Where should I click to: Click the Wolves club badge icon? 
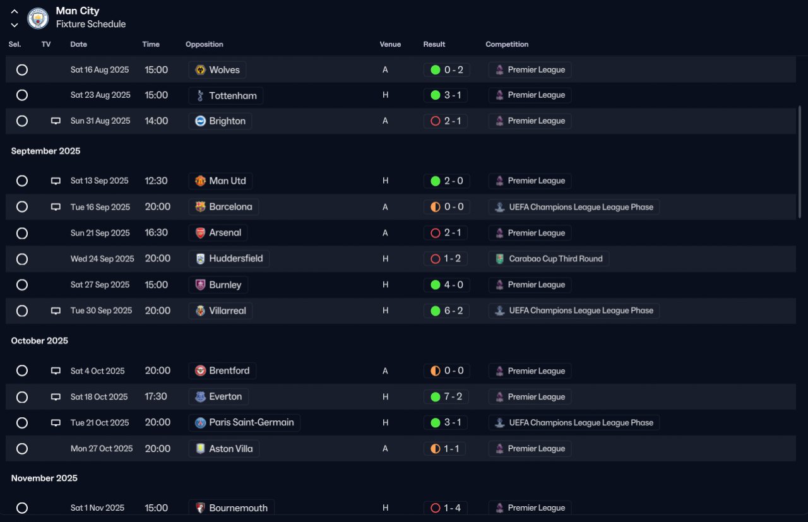pos(201,70)
